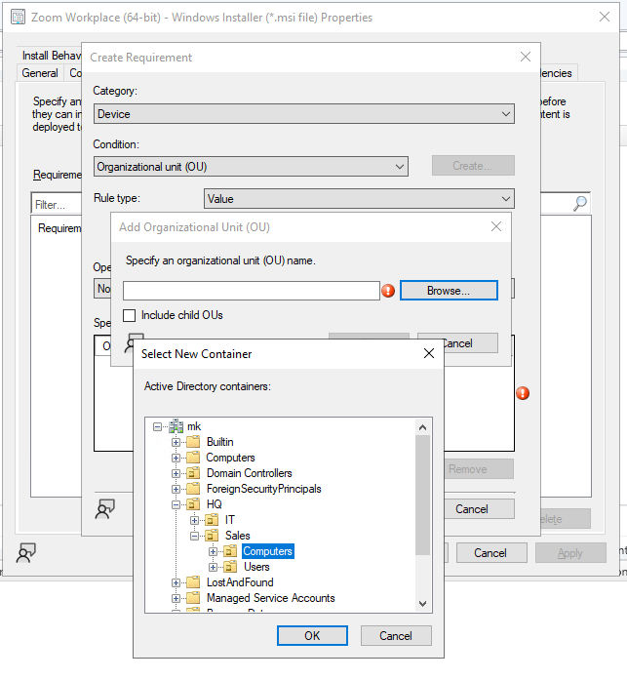Click the OU name input field
This screenshot has width=627, height=680.
coord(251,291)
